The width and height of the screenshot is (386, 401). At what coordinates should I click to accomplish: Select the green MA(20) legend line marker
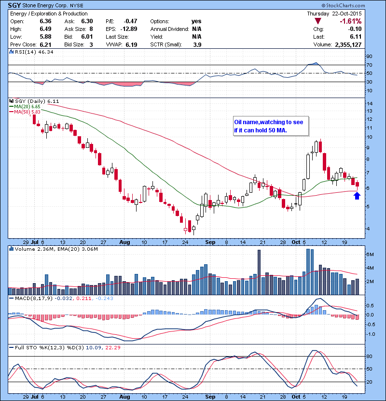(11, 106)
